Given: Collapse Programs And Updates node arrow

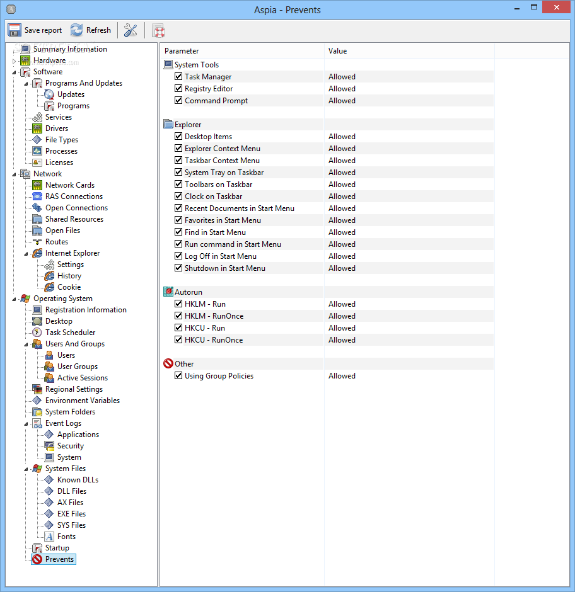Looking at the screenshot, I should (x=26, y=83).
